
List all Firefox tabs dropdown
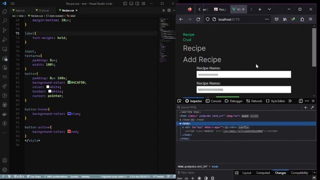(269, 9)
